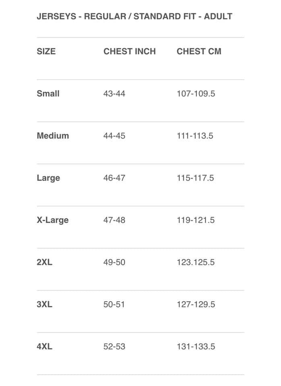
Task: Click the 3XL size row label
Action: pos(44,304)
